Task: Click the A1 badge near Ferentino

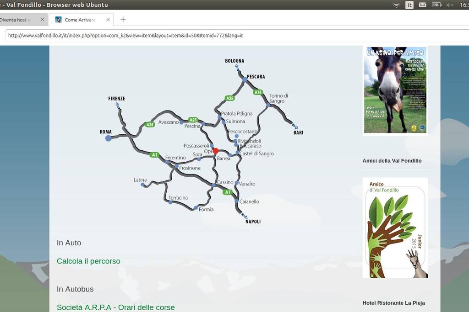Action: coord(154,155)
